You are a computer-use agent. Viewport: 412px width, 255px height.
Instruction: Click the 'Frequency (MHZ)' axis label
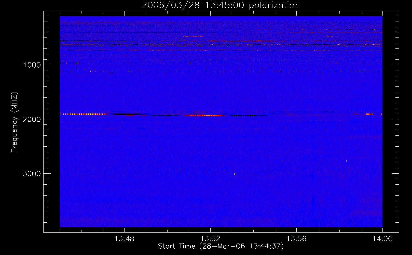[x=15, y=122]
